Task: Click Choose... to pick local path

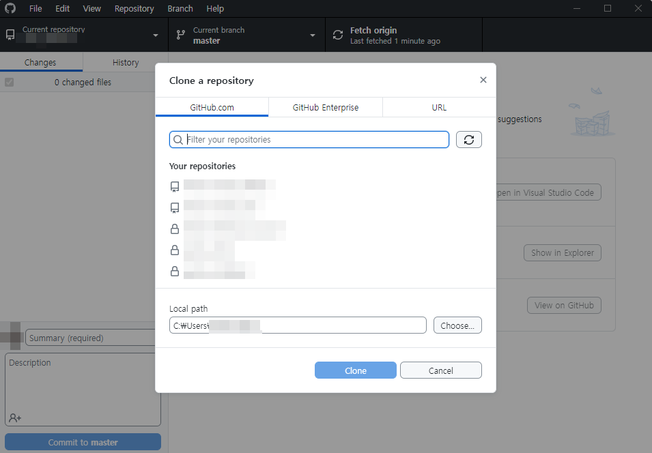Action: [457, 325]
